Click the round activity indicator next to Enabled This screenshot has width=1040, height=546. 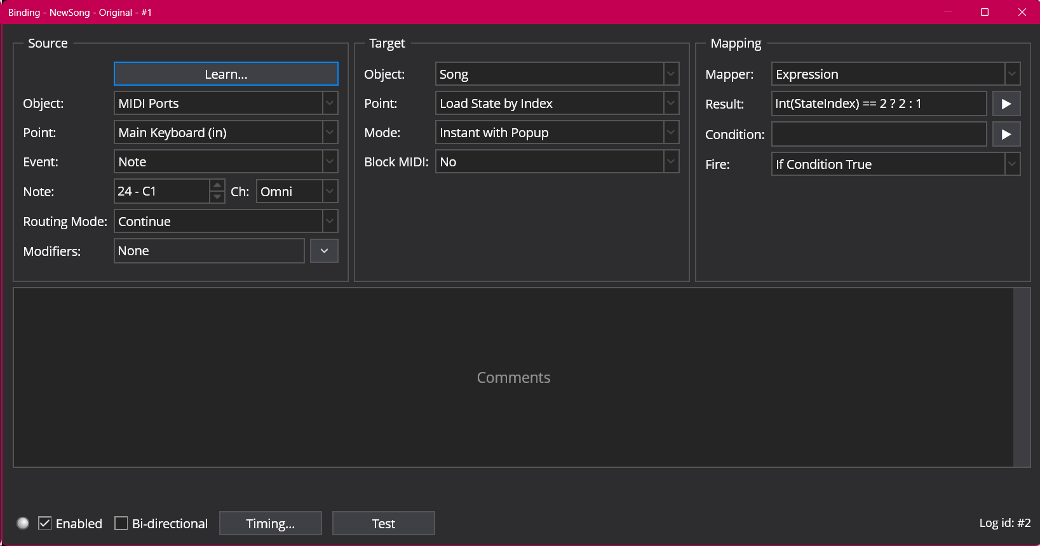(23, 523)
